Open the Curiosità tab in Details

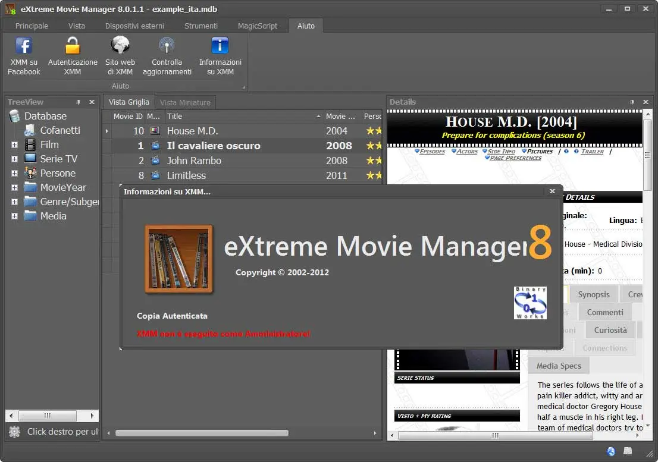coord(610,330)
